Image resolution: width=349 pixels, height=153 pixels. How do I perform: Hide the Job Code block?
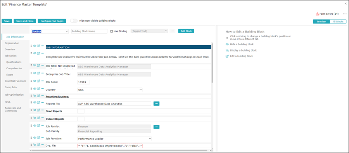coord(35,81)
